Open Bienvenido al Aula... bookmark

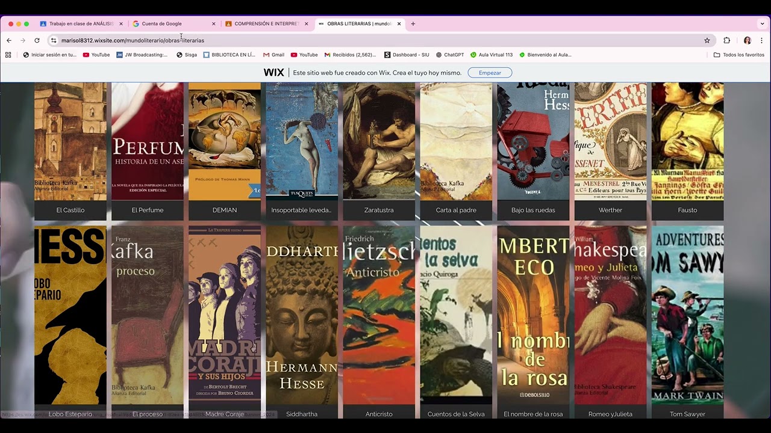coord(545,55)
